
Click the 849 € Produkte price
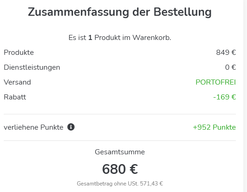coord(226,53)
